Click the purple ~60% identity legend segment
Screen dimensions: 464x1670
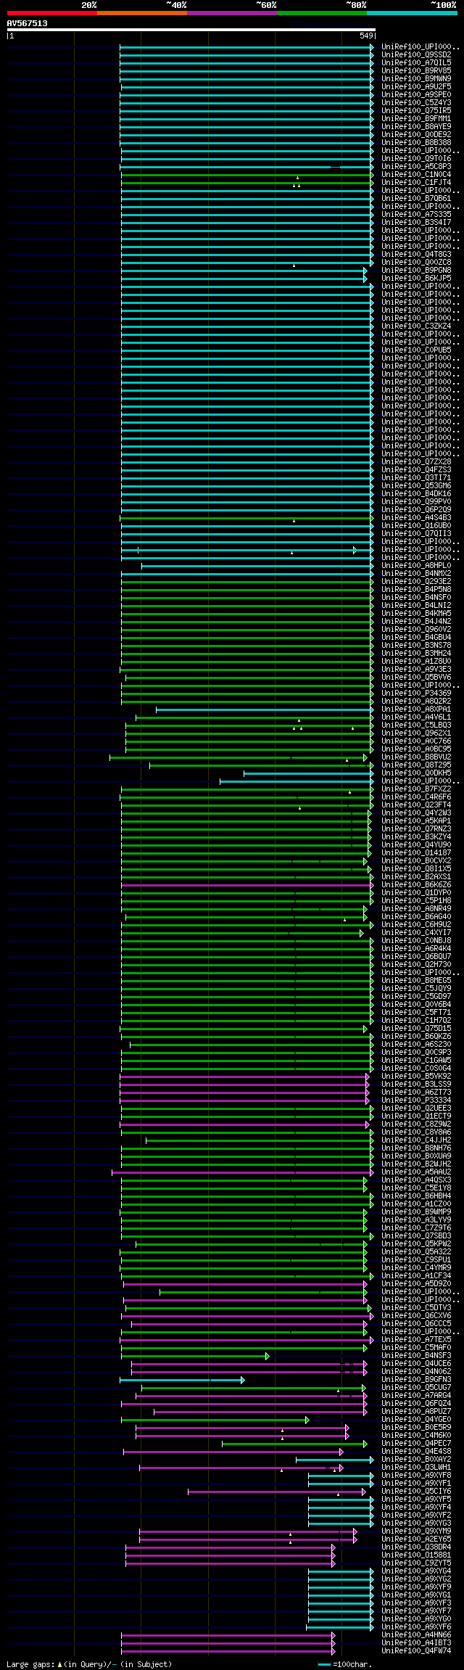(231, 13)
